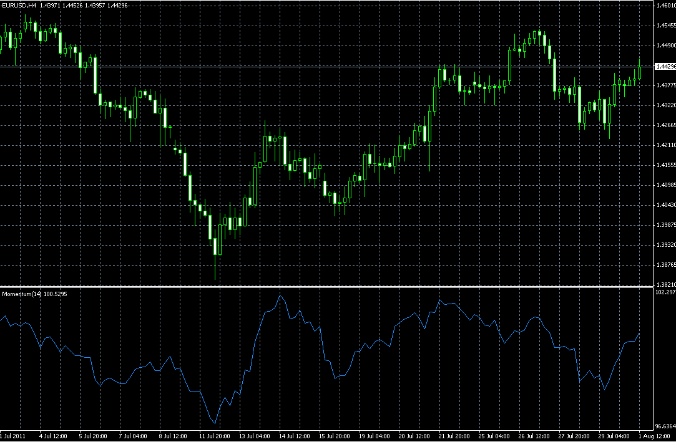Click the 27 Jul 20:00 time label
Viewport: 676px width, 442px height.
(575, 436)
